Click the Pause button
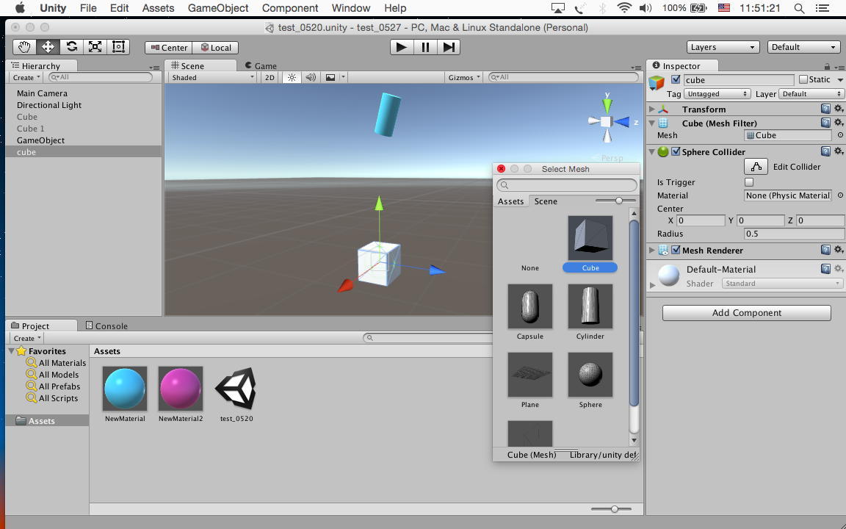This screenshot has height=529, width=846. point(425,47)
